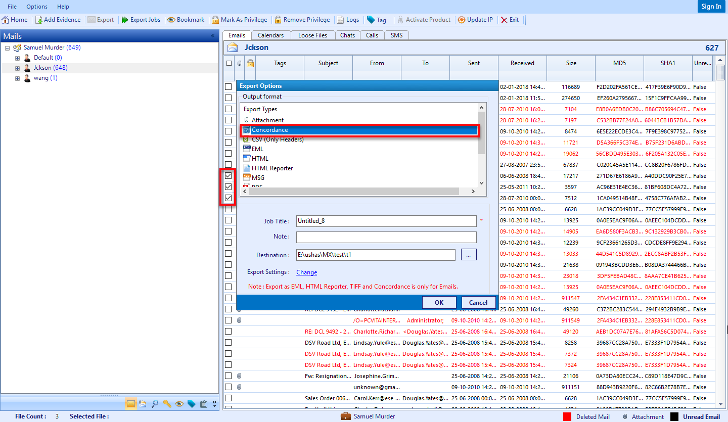This screenshot has width=728, height=422.
Task: Click the Export Jobs toolbar icon
Action: 141,20
